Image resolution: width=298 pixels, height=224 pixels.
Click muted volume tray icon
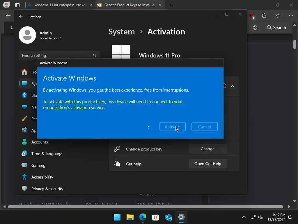coord(260,217)
